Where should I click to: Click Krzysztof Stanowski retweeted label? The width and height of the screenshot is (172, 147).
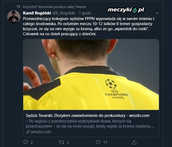point(54,7)
